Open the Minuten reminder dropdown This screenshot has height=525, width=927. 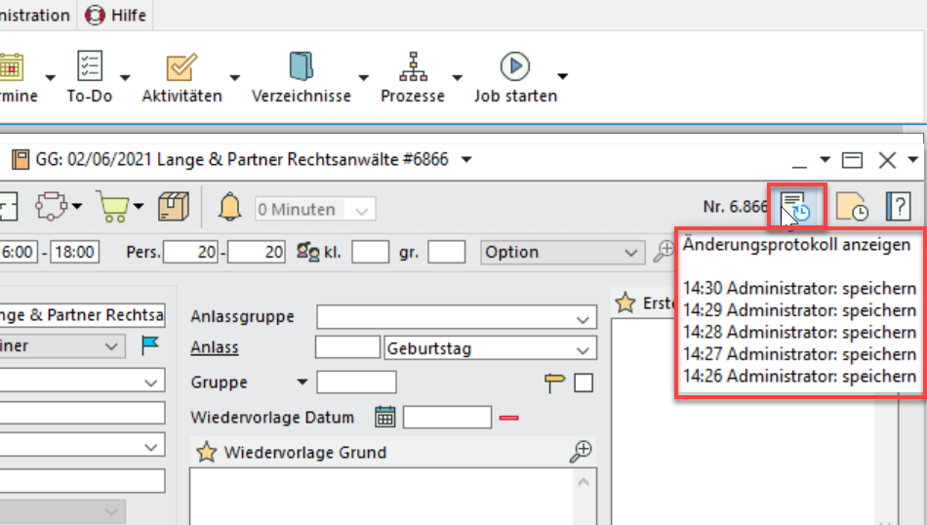364,210
